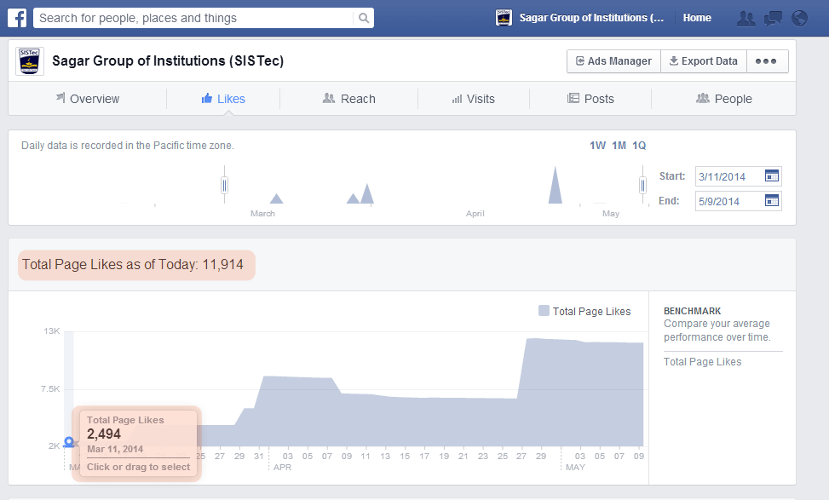Open the Start date calendar picker icon
Screen dimensions: 829x500
tap(772, 175)
